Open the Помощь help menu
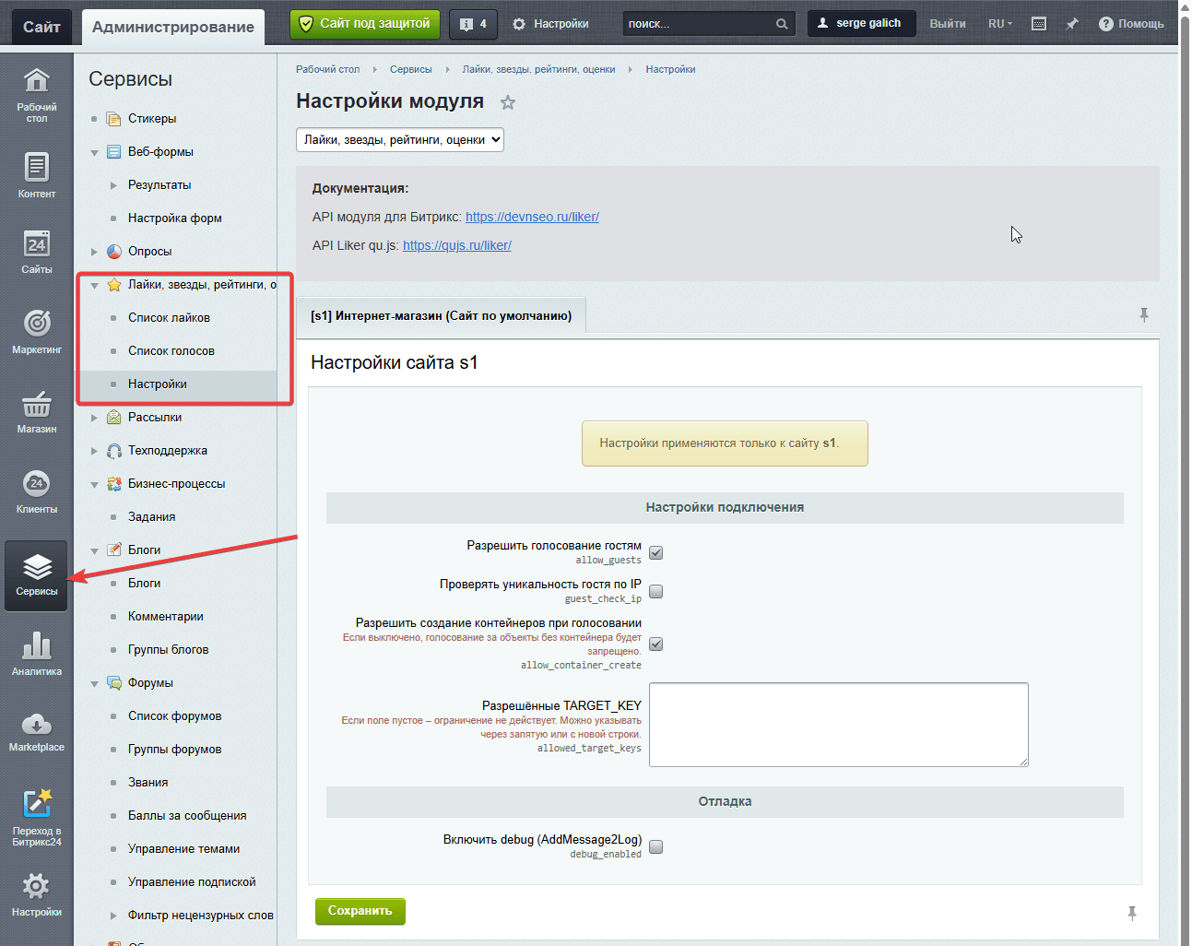 coord(1131,24)
